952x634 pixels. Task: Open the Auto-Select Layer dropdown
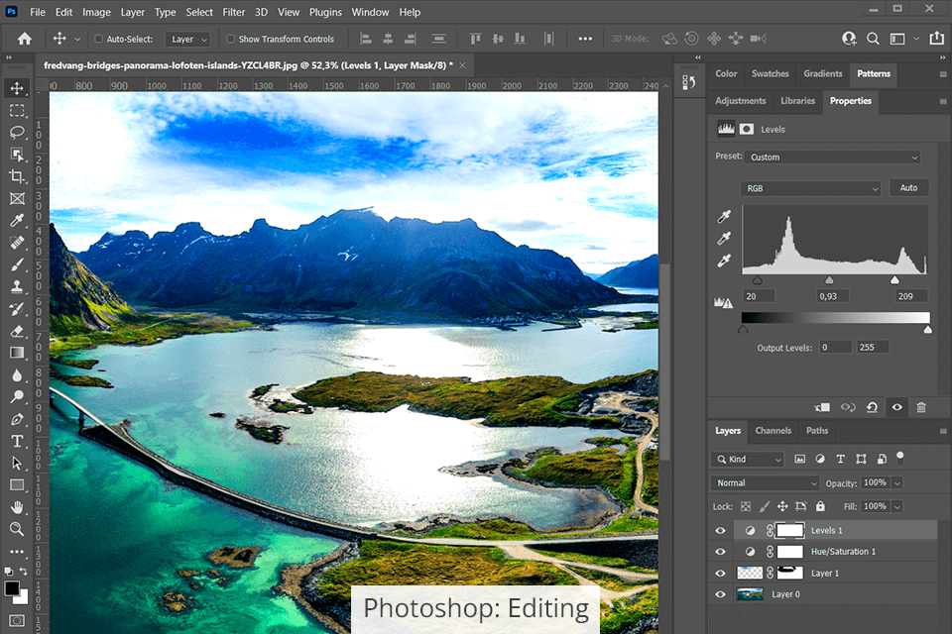click(187, 40)
